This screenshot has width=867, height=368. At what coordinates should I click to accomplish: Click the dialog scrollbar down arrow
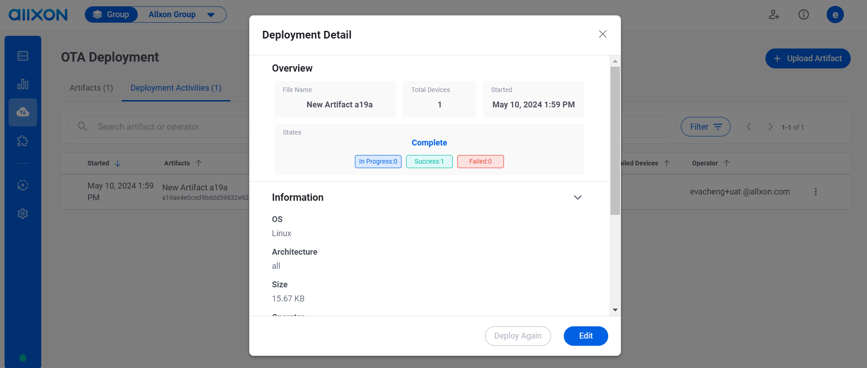[x=615, y=310]
